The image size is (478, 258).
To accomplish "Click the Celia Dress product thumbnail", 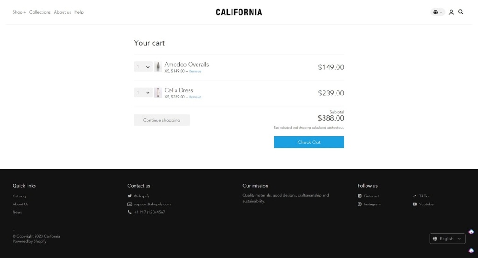I will (158, 93).
